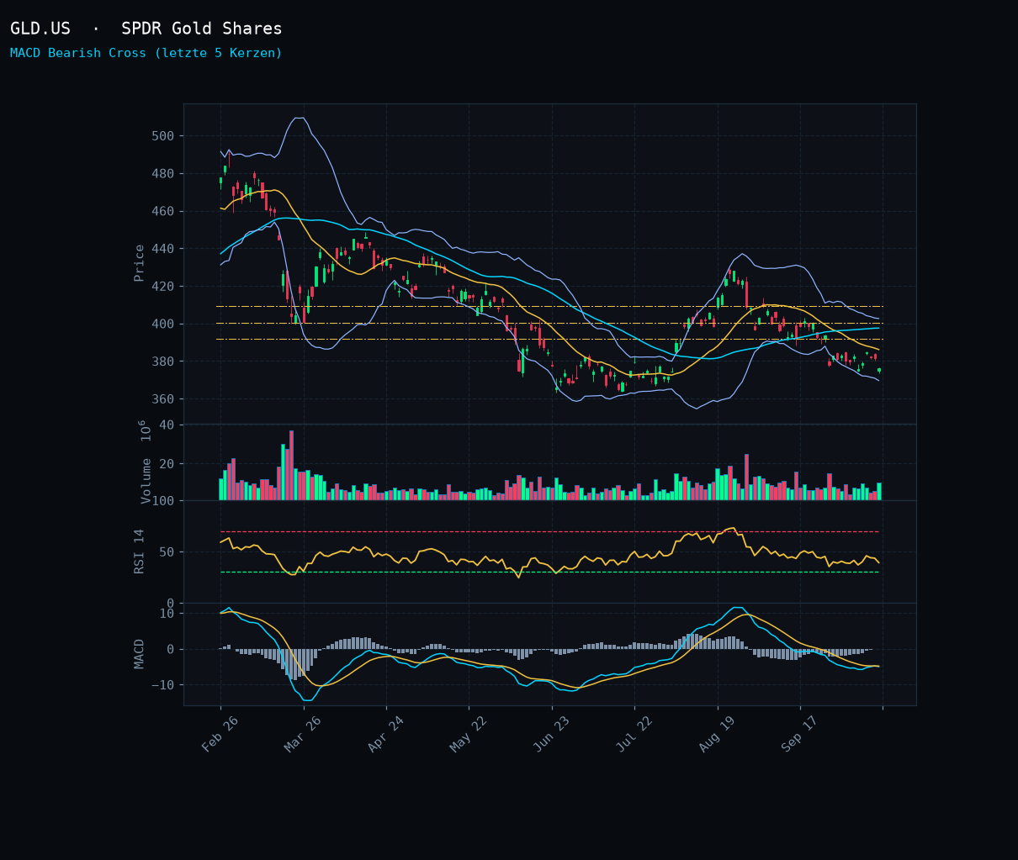Click the Apr 24 date label

[386, 734]
